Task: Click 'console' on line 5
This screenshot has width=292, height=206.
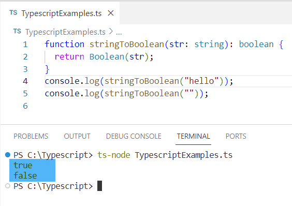Action: [x=62, y=94]
